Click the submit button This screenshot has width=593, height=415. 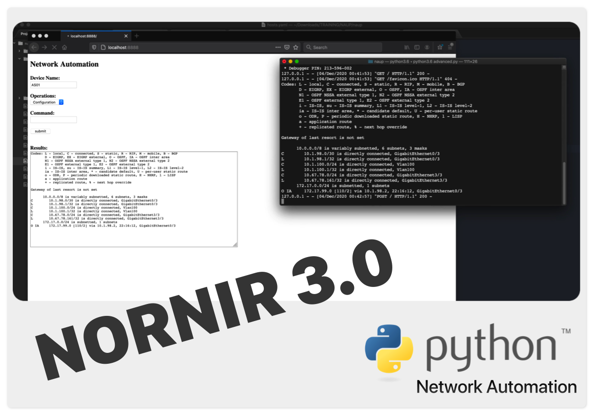tap(40, 131)
